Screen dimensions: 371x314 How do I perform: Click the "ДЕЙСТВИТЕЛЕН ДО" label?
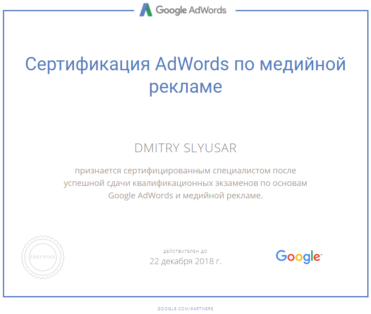[x=185, y=252]
